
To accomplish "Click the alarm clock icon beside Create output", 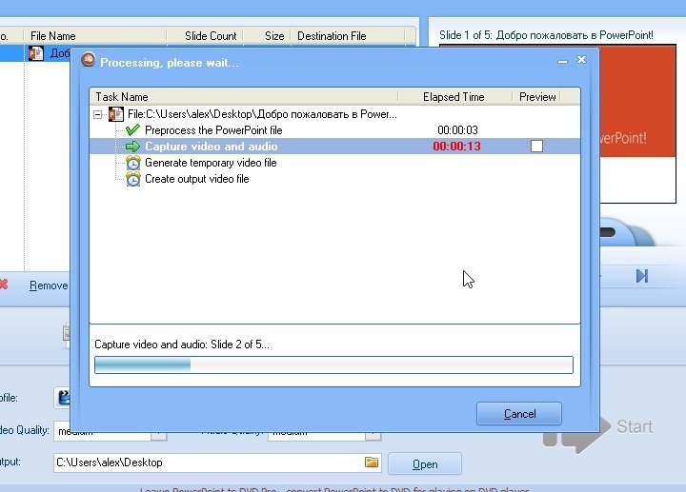I will point(133,179).
